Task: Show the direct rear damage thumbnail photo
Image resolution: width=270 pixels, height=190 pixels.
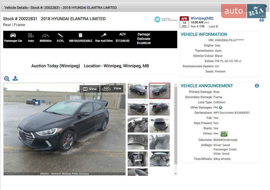Action: [x=160, y=125]
